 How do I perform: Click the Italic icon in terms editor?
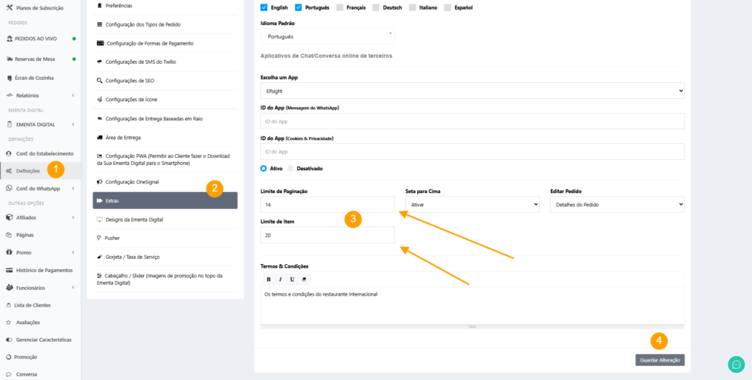(281, 279)
